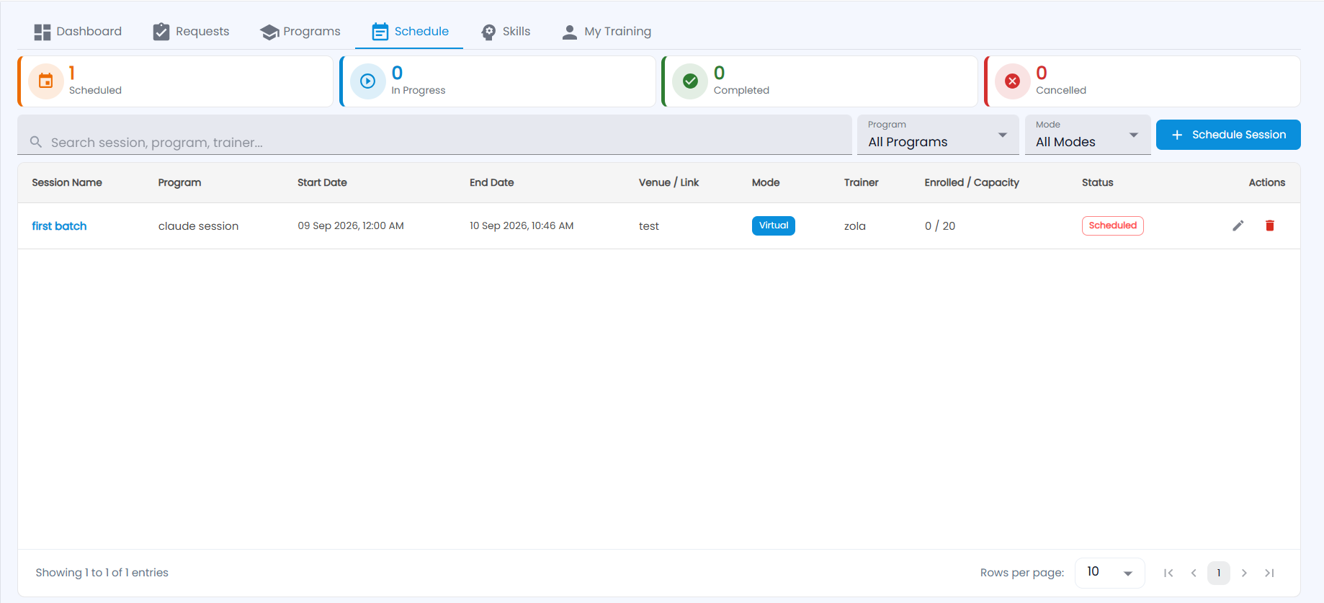The image size is (1324, 603).
Task: Open the first batch session link
Action: pyautogui.click(x=59, y=226)
